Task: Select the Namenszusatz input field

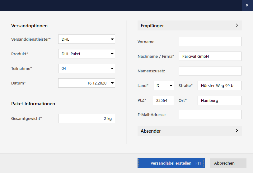Action: click(x=210, y=71)
